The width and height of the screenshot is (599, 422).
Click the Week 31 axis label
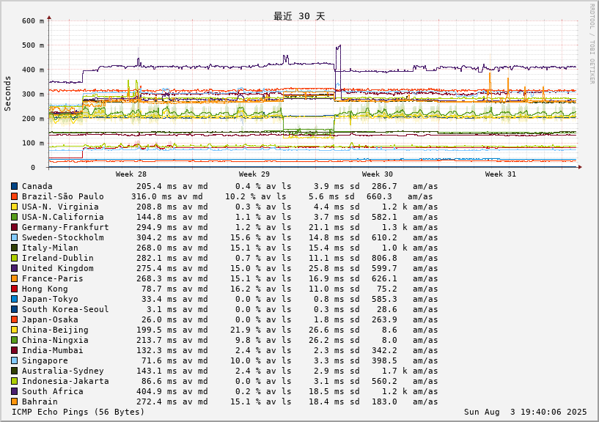click(501, 174)
